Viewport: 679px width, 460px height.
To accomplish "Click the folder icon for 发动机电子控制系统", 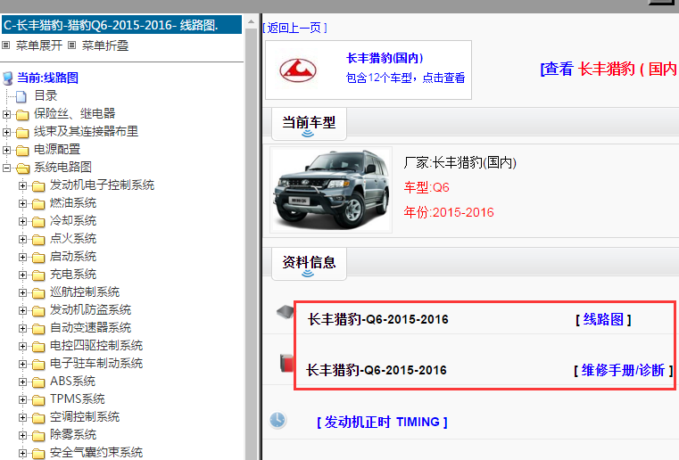I will coord(38,186).
